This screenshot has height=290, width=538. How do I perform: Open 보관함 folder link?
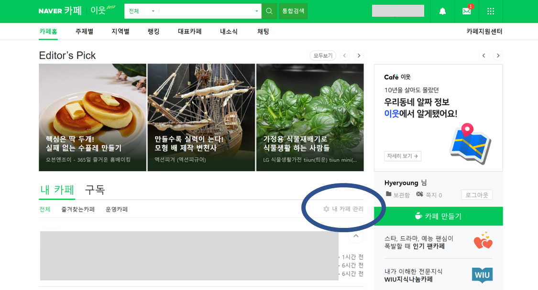click(x=398, y=195)
